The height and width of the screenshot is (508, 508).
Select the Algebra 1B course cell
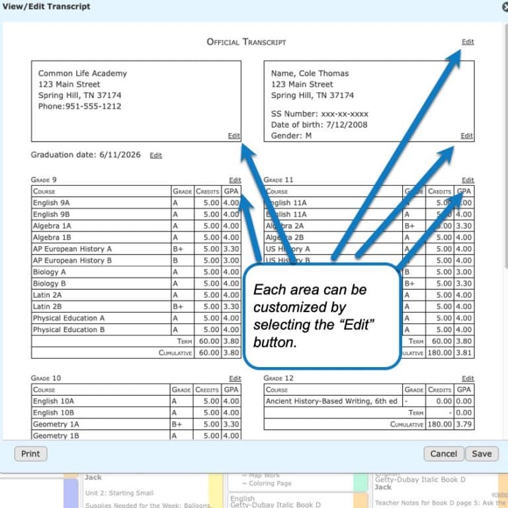tap(101, 237)
